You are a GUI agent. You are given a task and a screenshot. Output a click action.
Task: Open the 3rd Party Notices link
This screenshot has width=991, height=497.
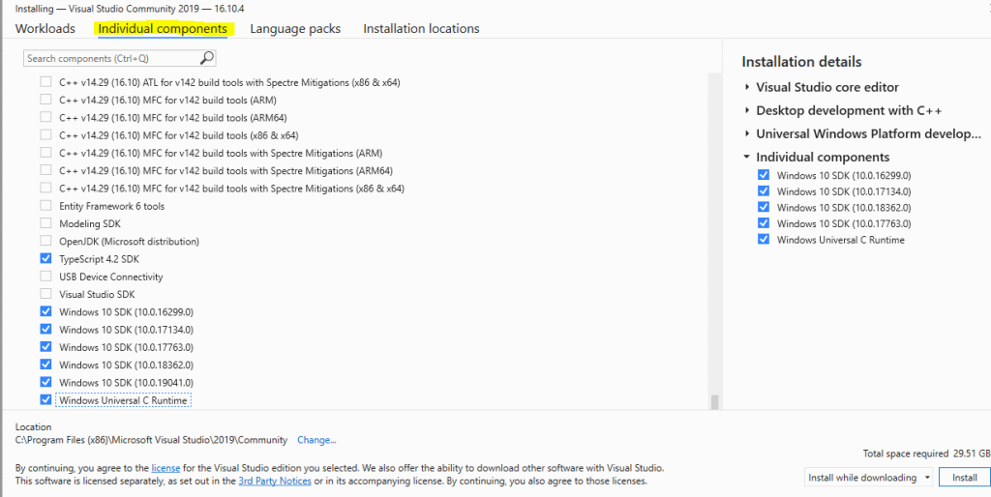pos(275,481)
